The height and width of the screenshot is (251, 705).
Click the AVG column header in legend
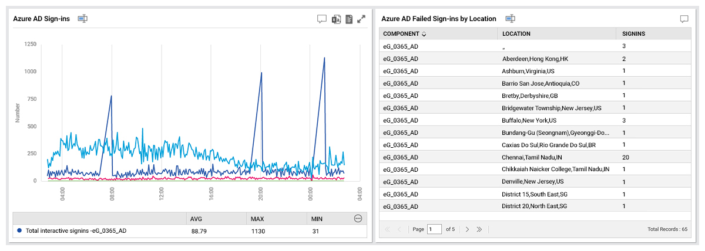196,219
